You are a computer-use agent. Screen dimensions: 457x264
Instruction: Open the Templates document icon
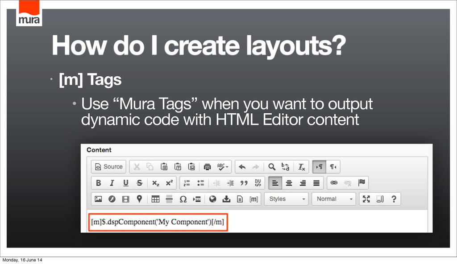pyautogui.click(x=240, y=199)
